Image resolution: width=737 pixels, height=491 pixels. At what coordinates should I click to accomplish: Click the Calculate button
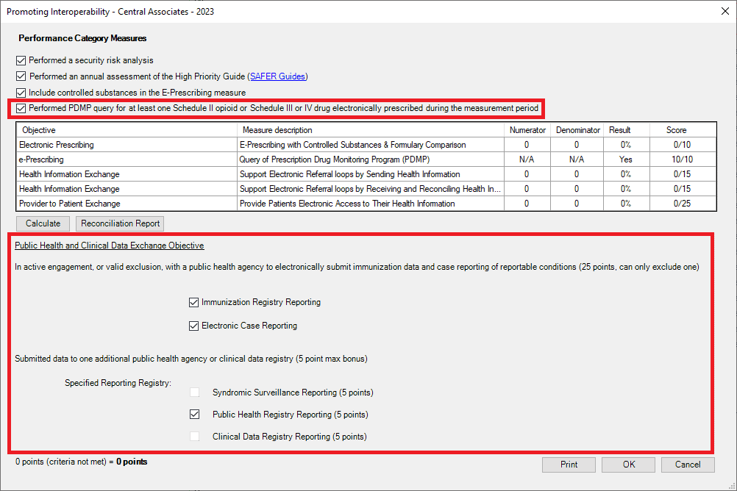click(43, 223)
